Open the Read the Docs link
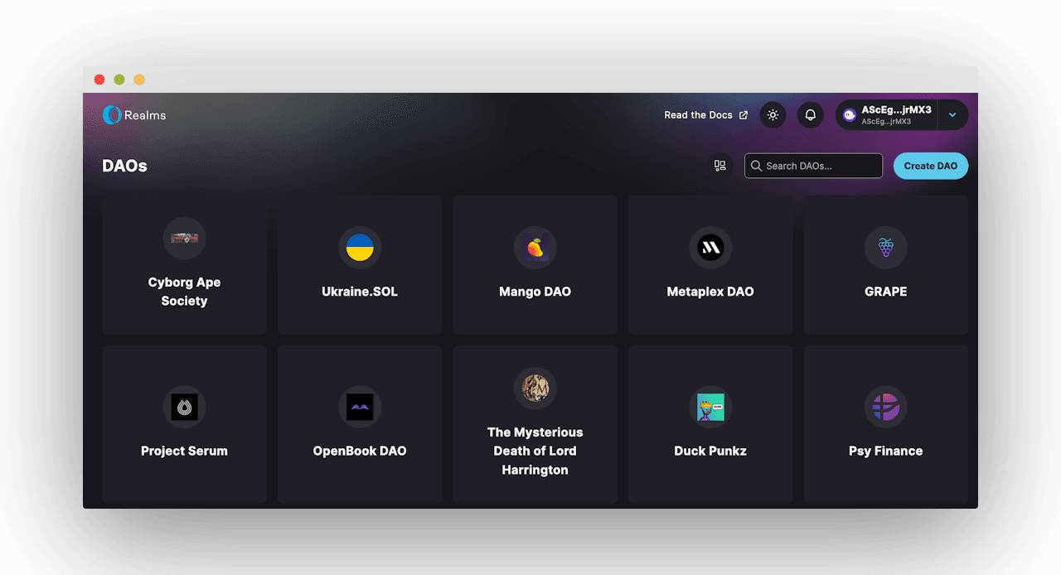Screen dimensions: 1061x575 [x=699, y=114]
